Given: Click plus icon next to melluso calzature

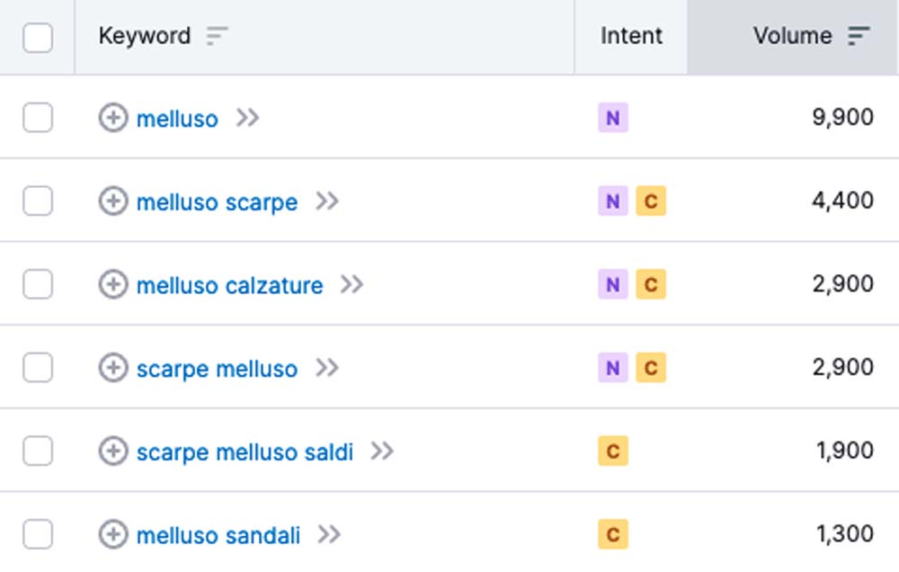Looking at the screenshot, I should [x=112, y=285].
